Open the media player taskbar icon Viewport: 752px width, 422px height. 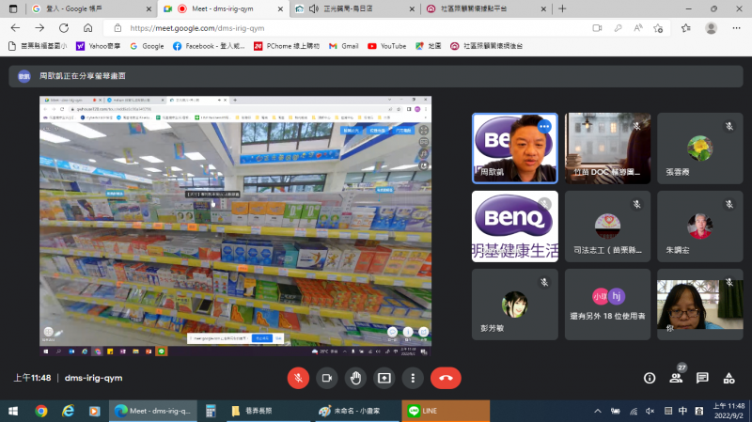point(95,411)
